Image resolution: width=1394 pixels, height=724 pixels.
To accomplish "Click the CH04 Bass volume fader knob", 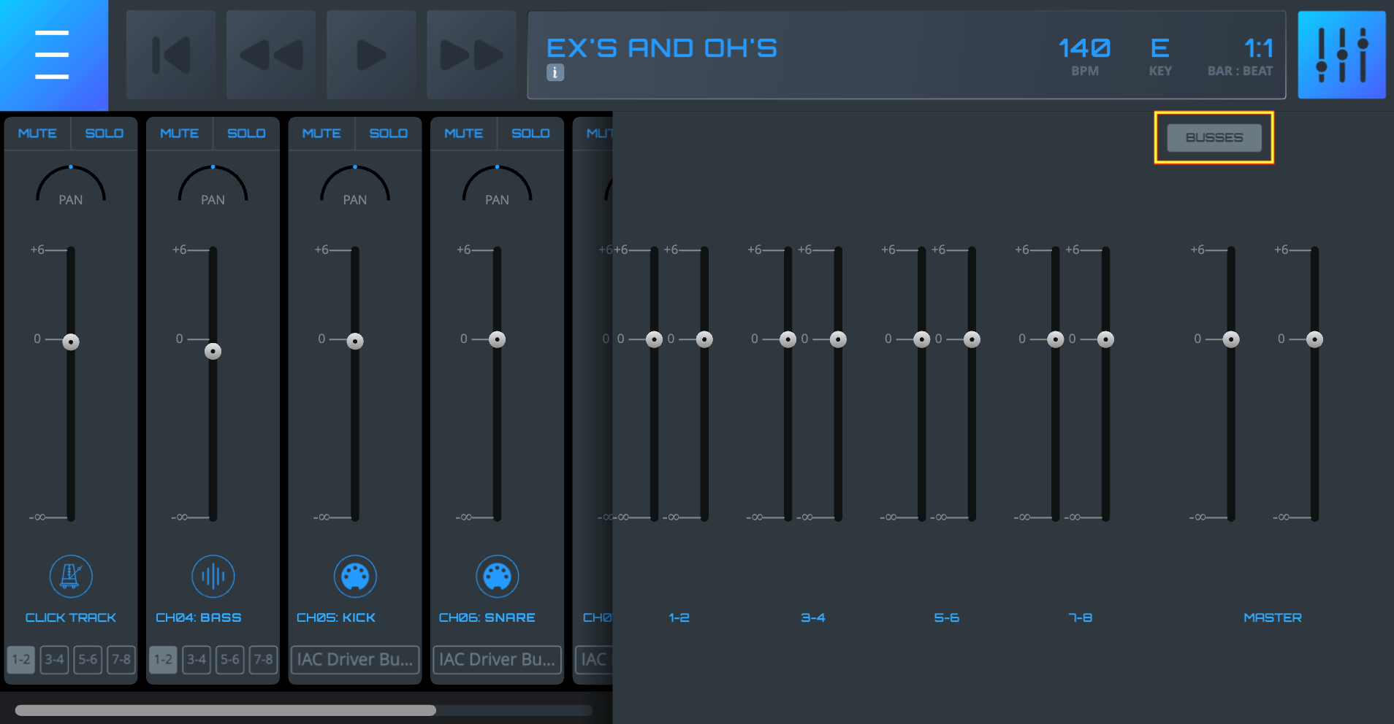I will [x=213, y=352].
